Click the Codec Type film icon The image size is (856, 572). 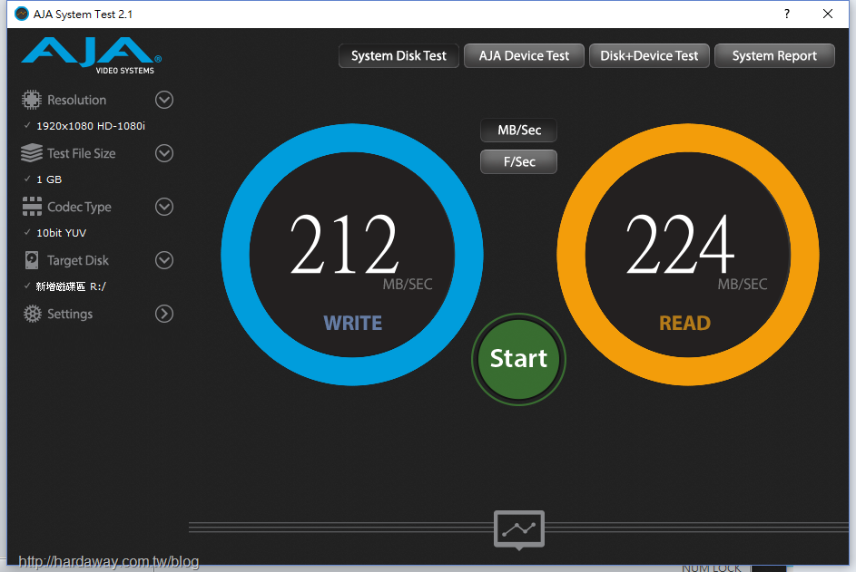click(x=32, y=207)
